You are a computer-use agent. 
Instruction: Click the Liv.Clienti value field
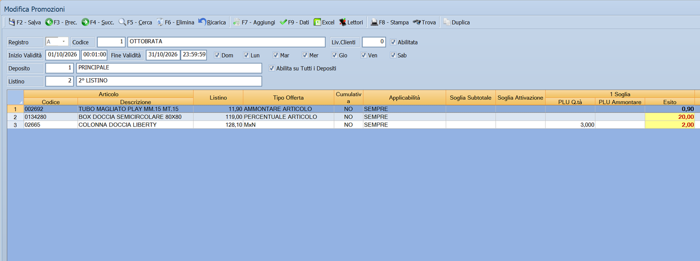[374, 42]
